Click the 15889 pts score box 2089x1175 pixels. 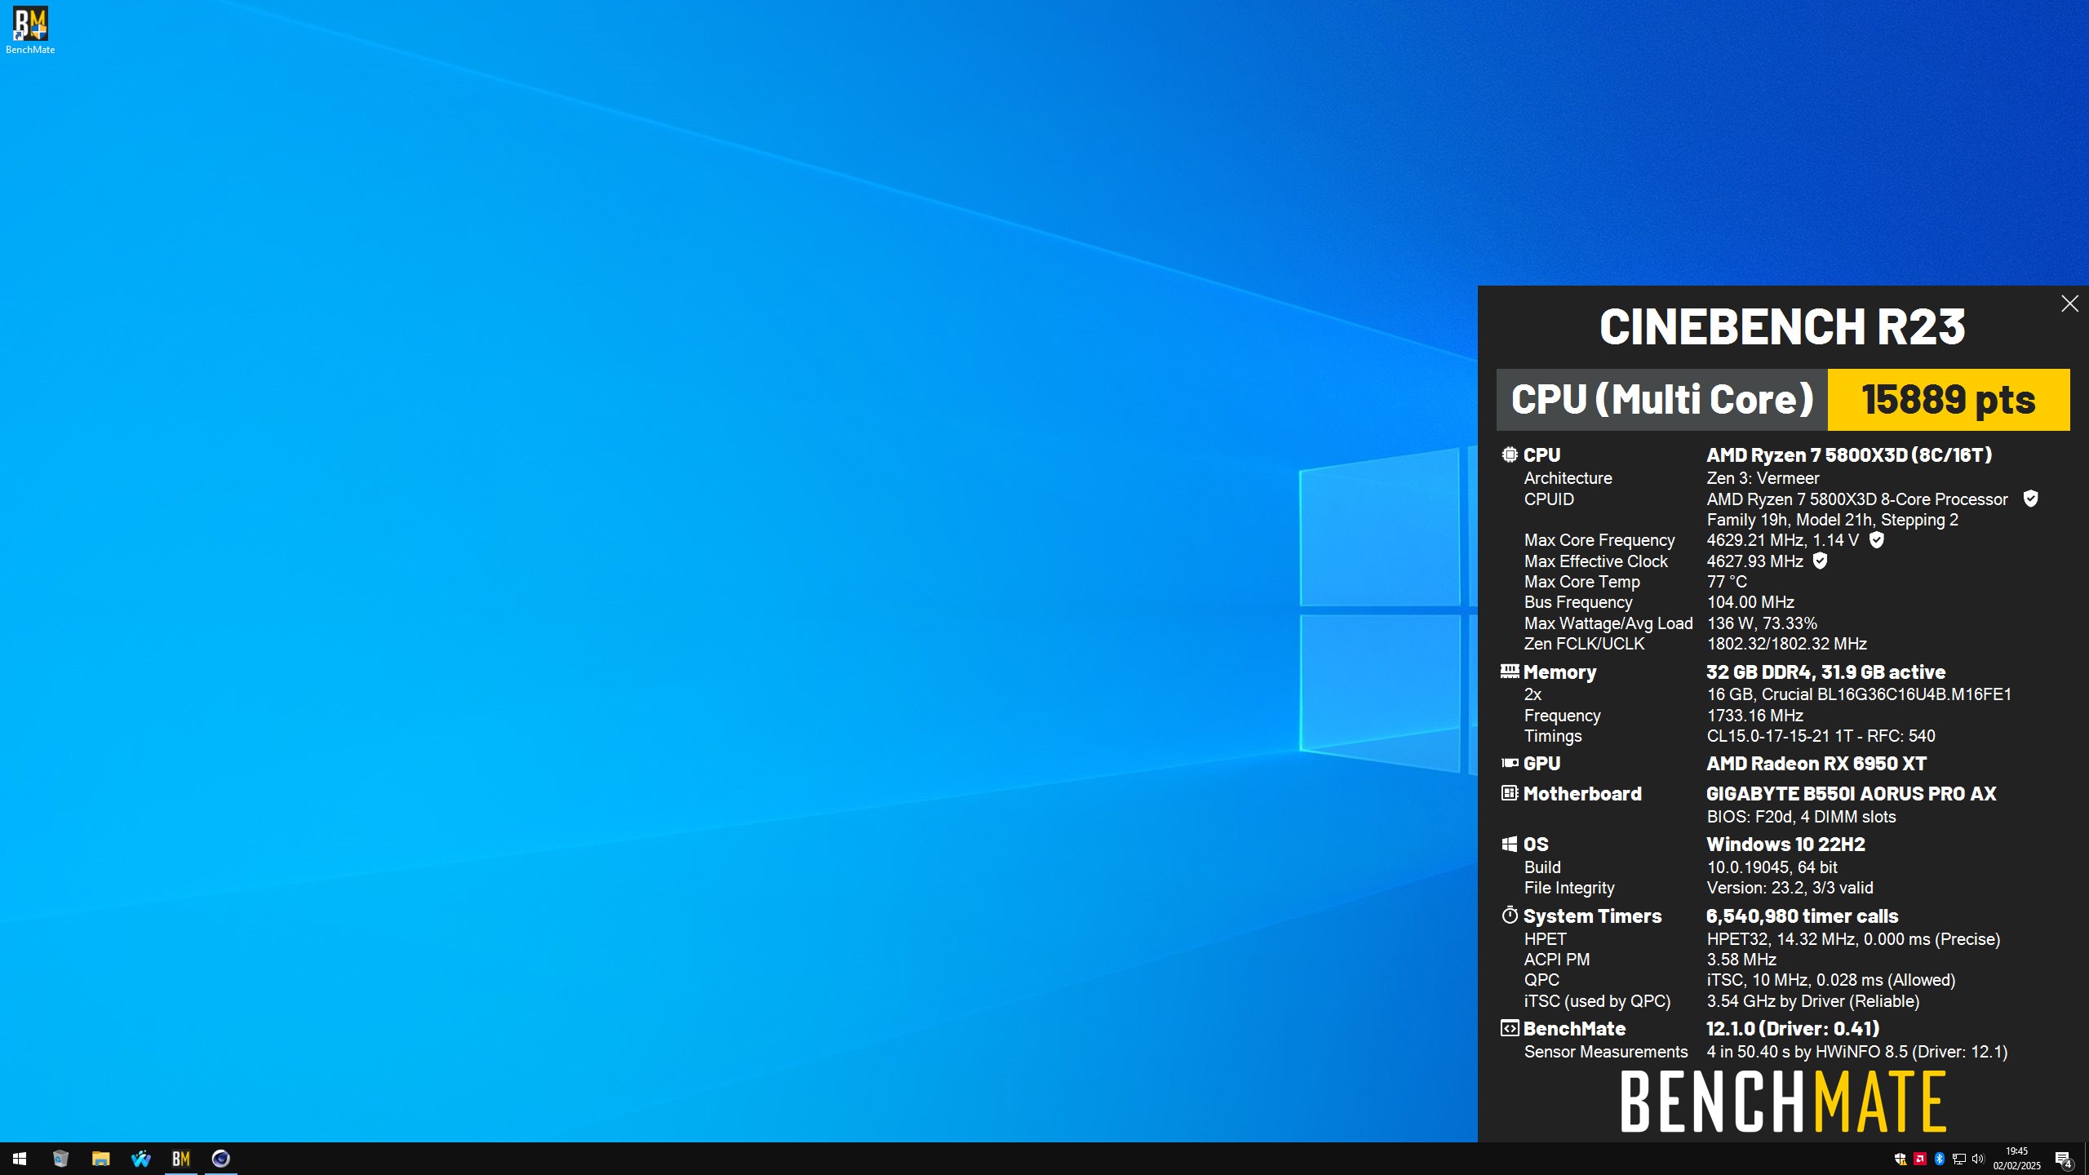1949,400
